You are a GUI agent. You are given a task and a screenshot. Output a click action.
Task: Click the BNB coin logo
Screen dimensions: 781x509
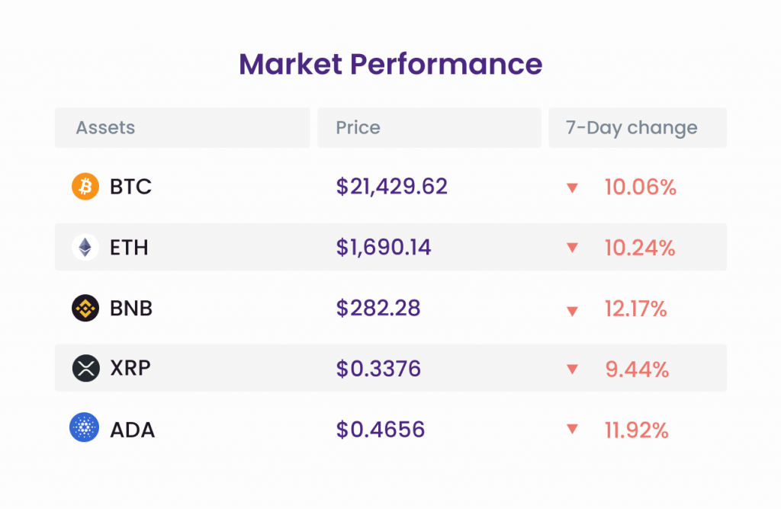[x=85, y=308]
